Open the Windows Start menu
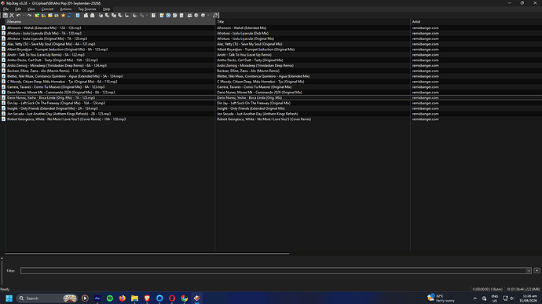This screenshot has height=304, width=542. [9, 299]
